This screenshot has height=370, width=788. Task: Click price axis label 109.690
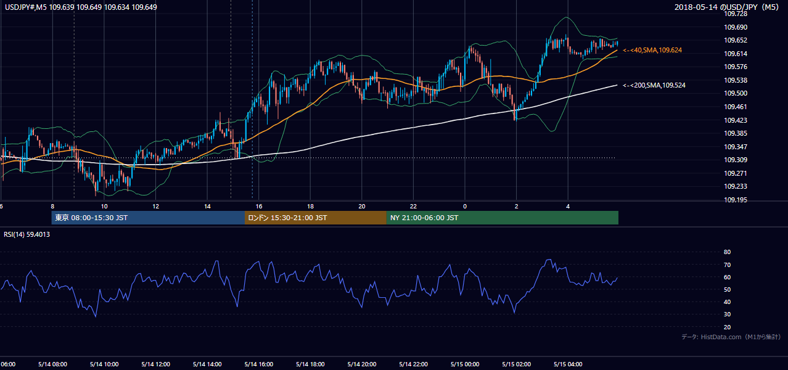click(x=734, y=27)
